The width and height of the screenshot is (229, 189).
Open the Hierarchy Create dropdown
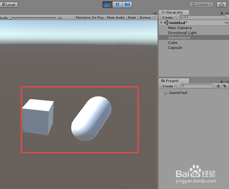169,17
